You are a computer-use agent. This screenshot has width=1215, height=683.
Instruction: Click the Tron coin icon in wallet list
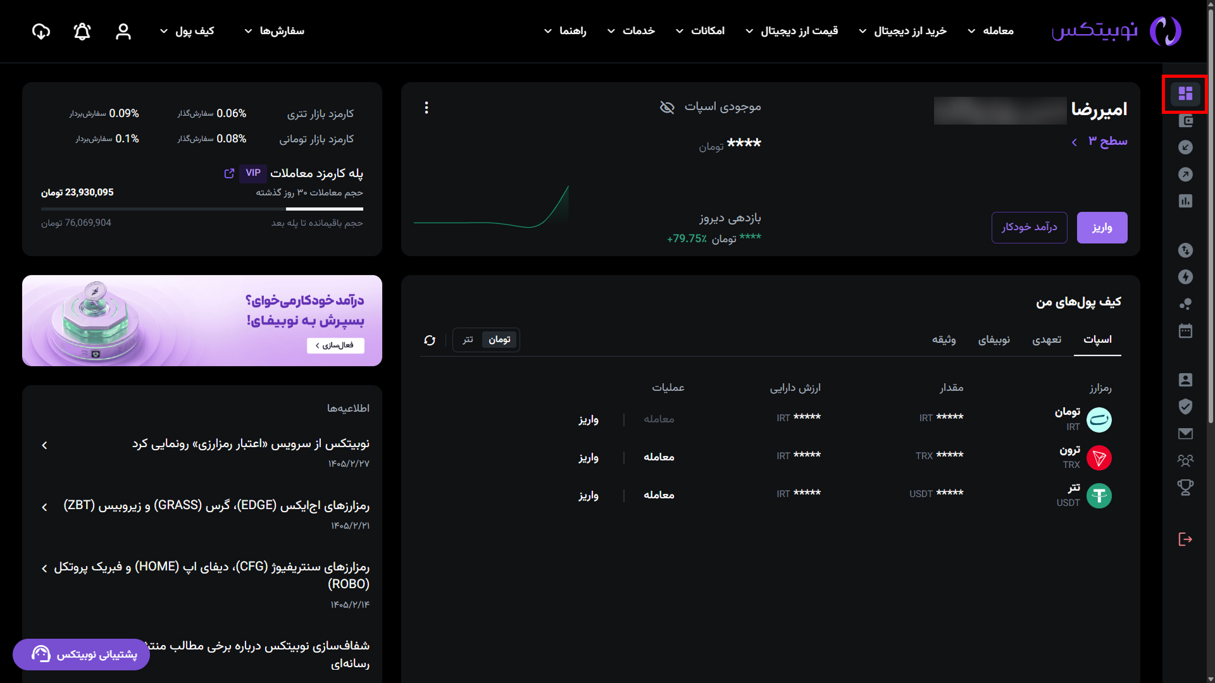point(1099,458)
